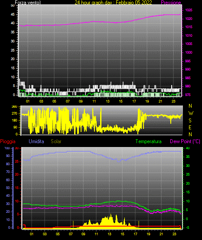This screenshot has height=240, width=202.
Task: Click the Temperatura legend label
Action: (x=148, y=141)
